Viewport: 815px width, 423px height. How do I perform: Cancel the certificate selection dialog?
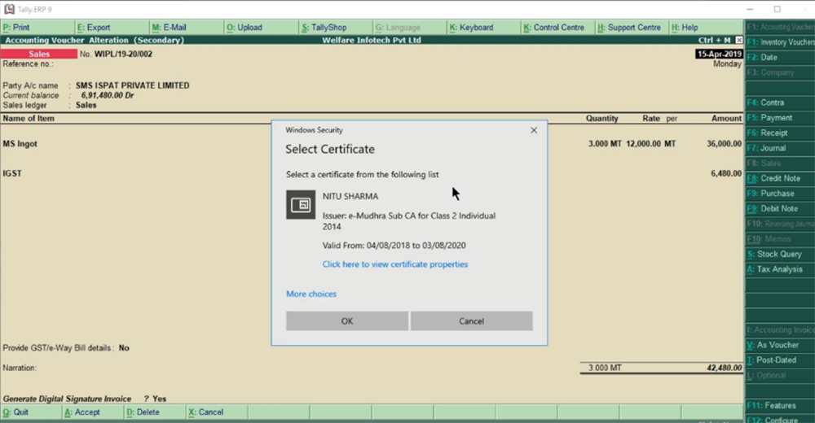click(x=471, y=321)
